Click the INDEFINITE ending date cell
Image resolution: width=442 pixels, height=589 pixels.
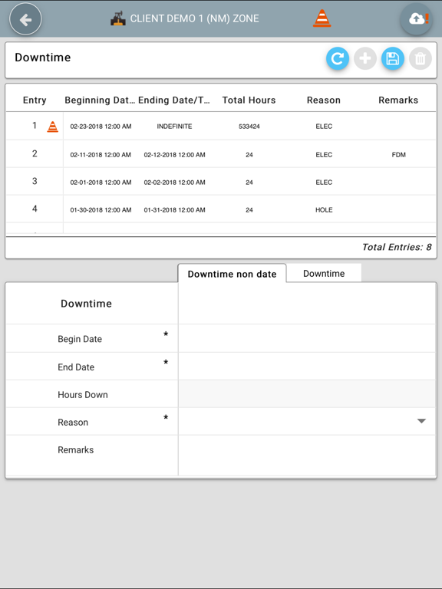coord(174,127)
